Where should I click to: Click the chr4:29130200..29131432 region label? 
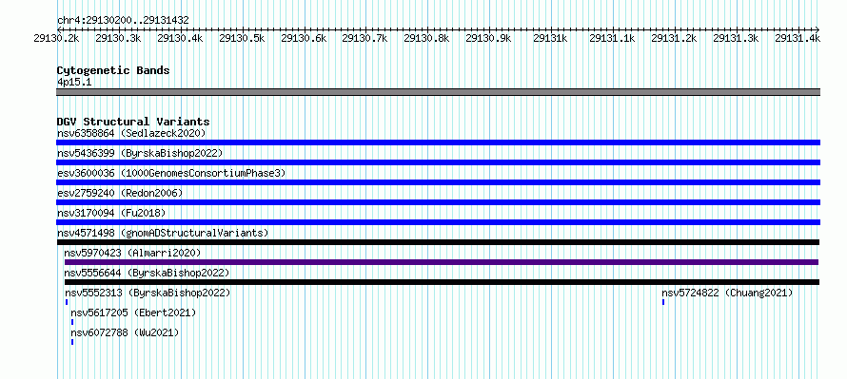123,21
